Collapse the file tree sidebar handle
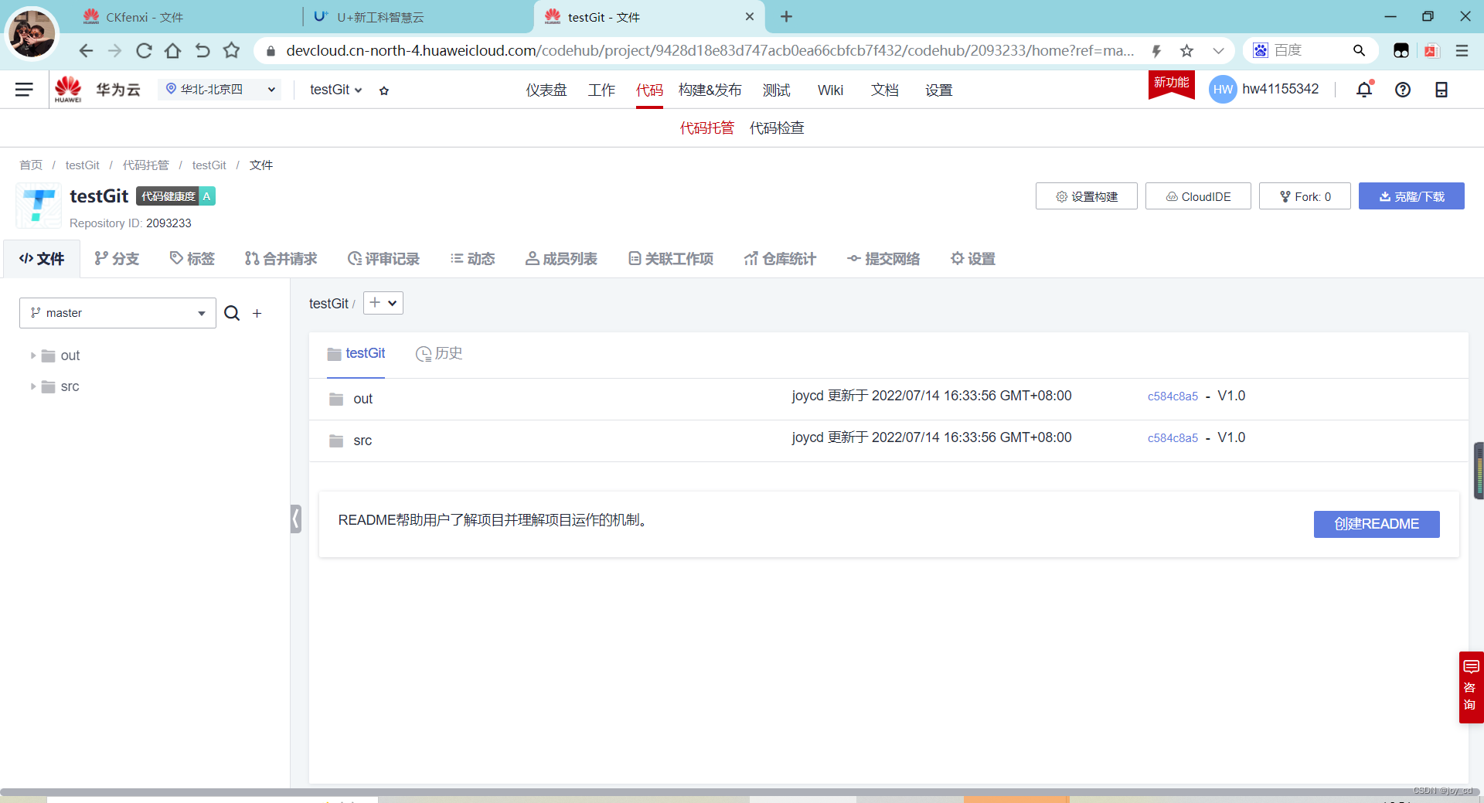Viewport: 1484px width, 803px height. (296, 519)
